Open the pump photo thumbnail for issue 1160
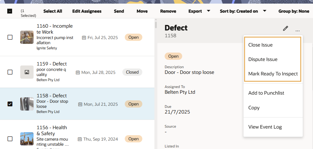 pyautogui.click(x=27, y=37)
